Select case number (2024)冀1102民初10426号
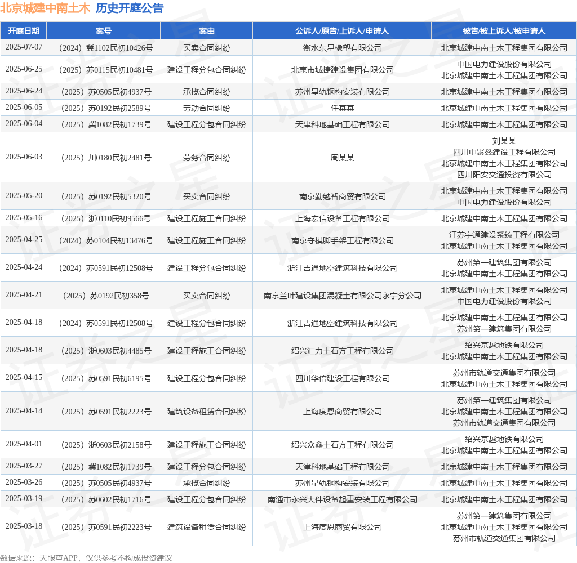 (x=106, y=48)
